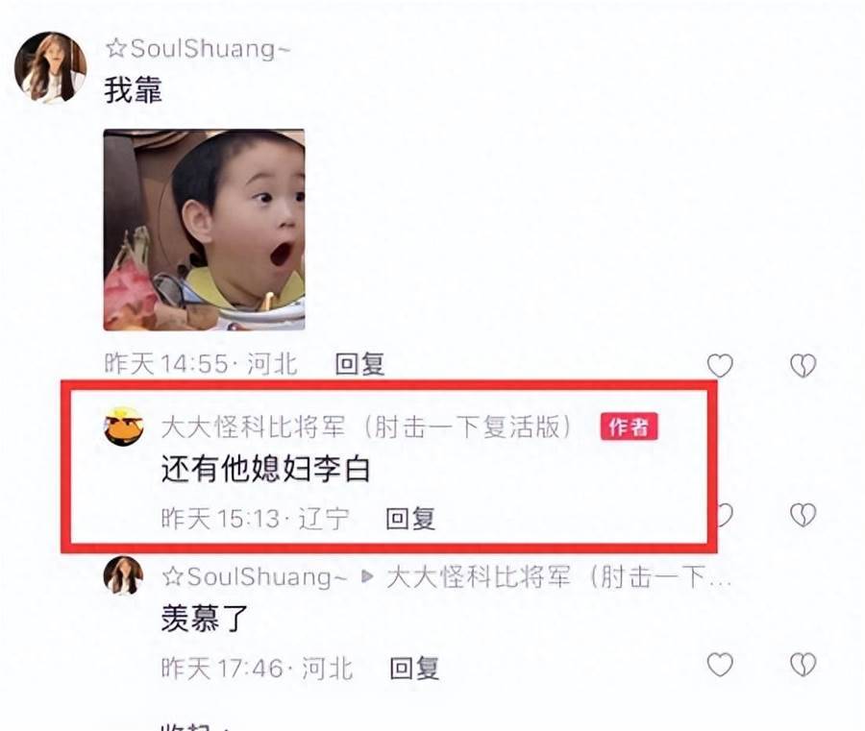View the surprised child sticker image
The image size is (865, 731).
[x=204, y=230]
